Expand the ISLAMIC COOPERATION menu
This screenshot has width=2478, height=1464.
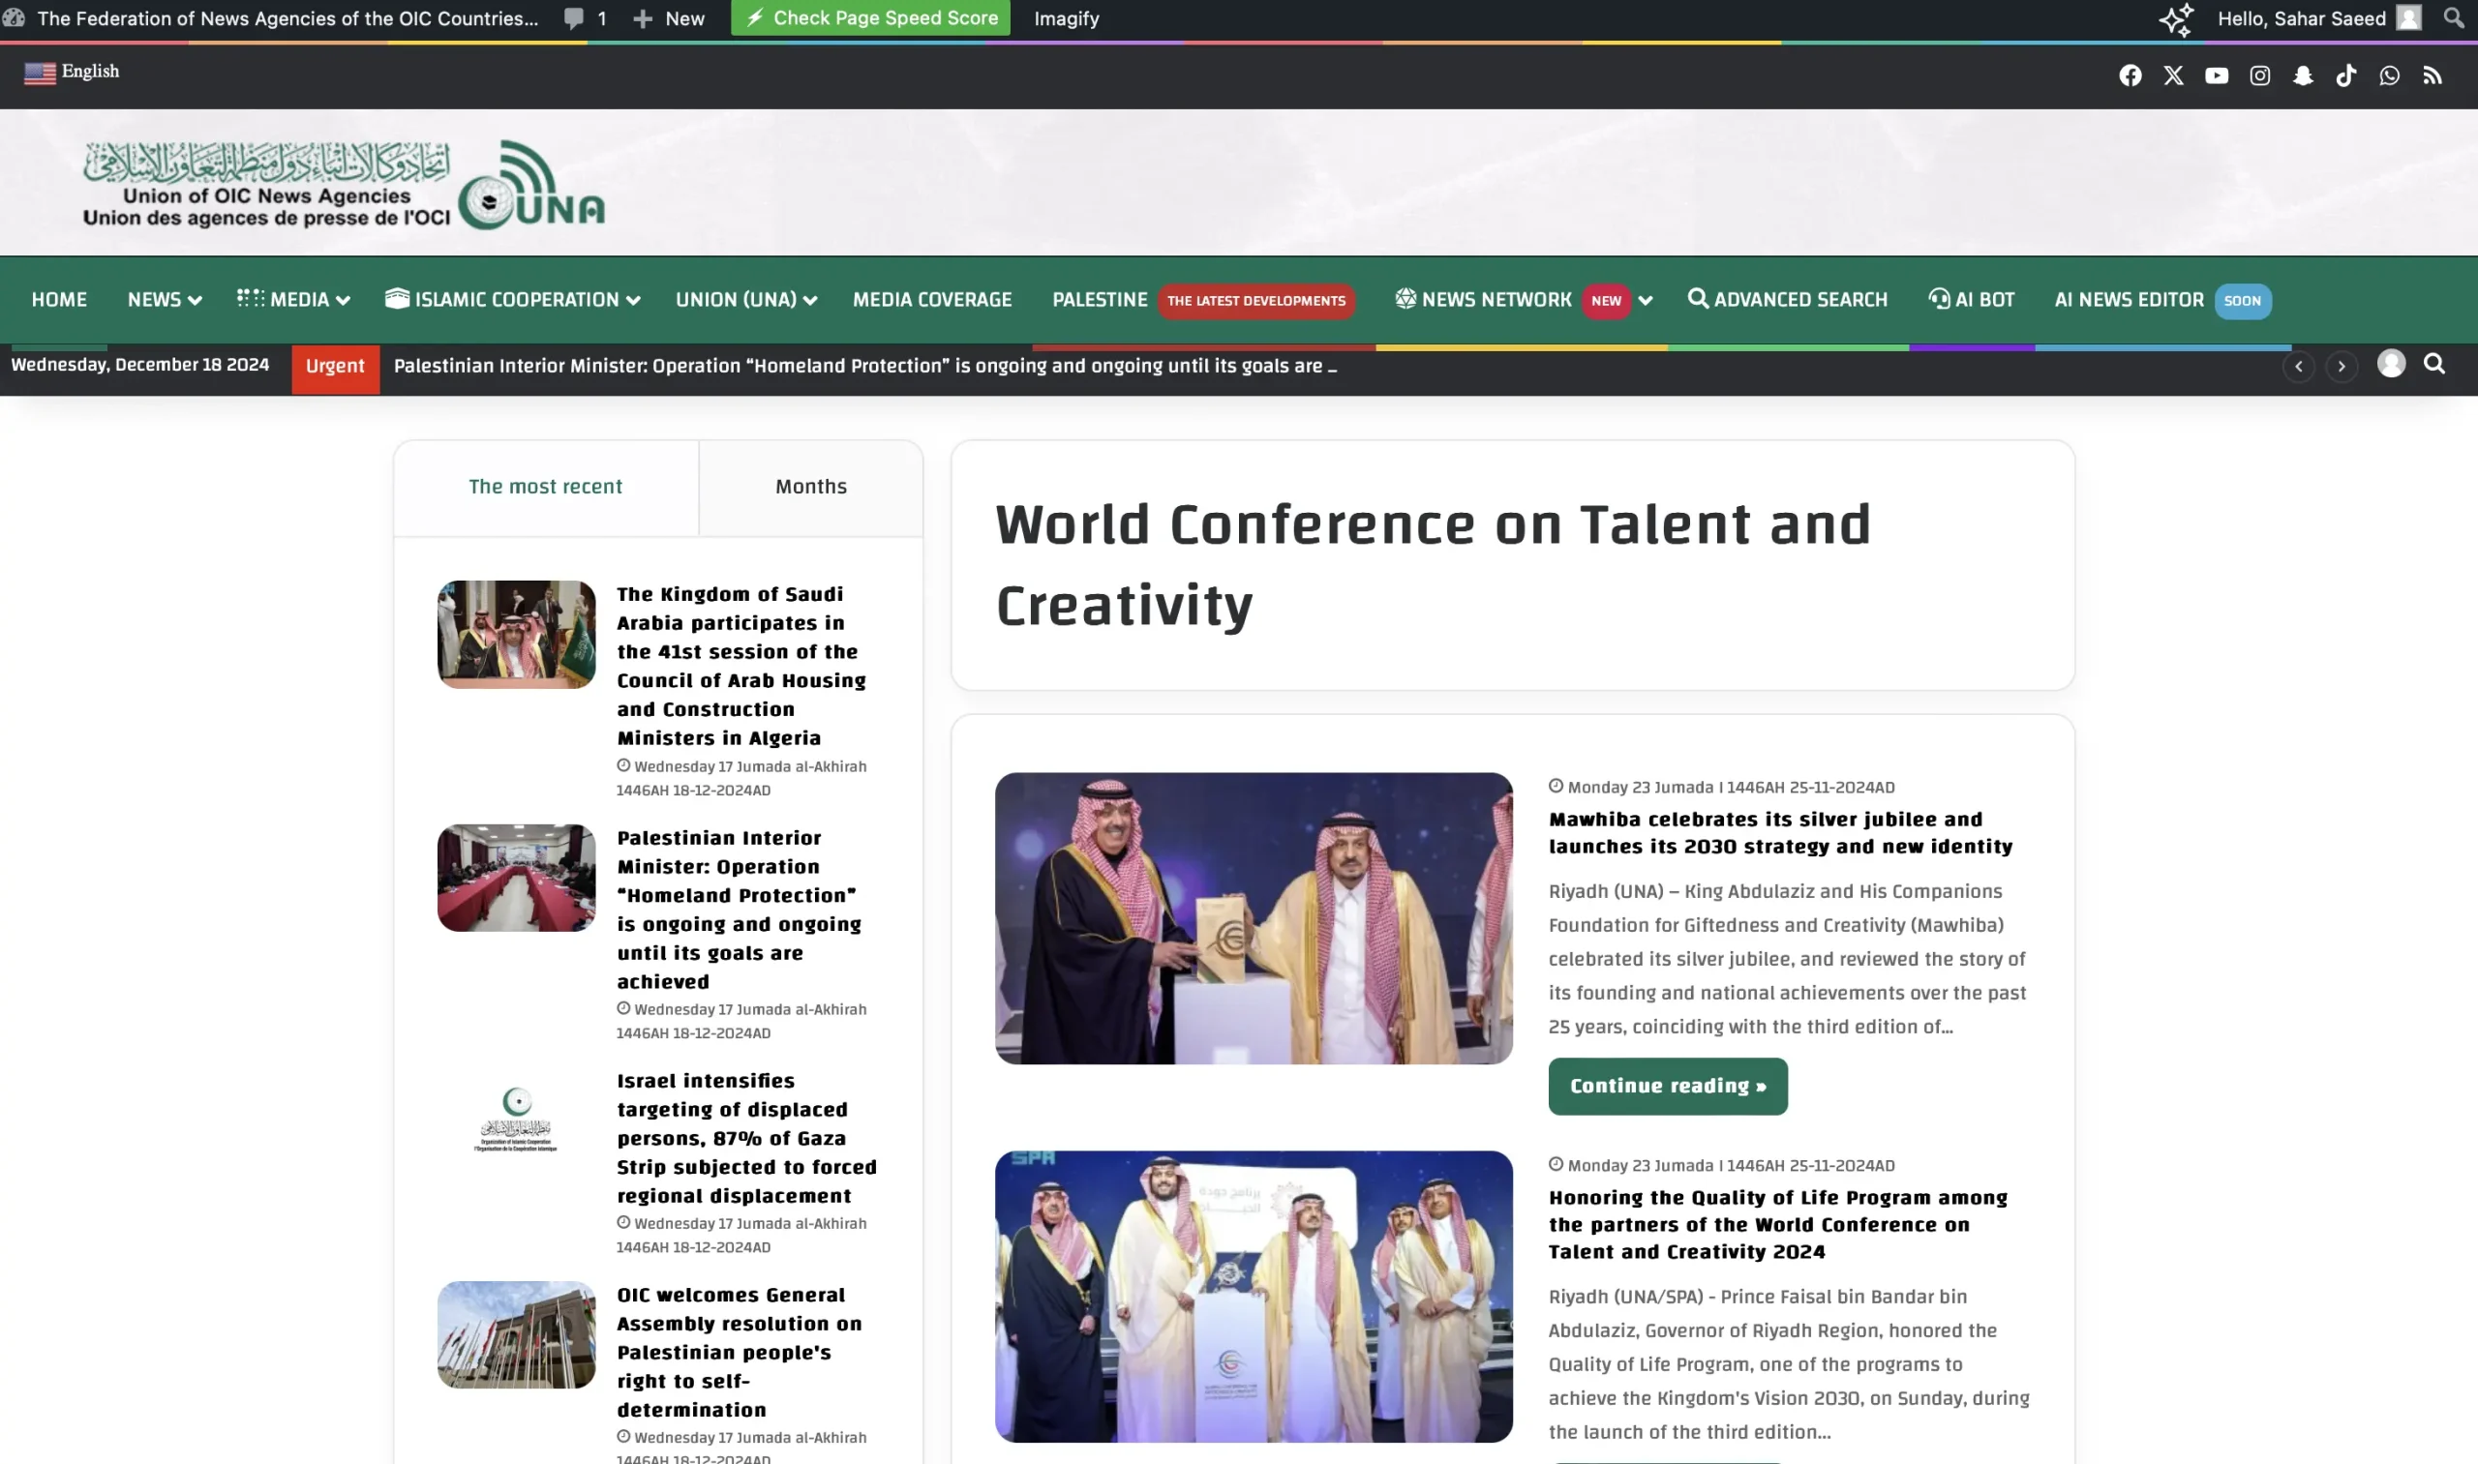(512, 300)
